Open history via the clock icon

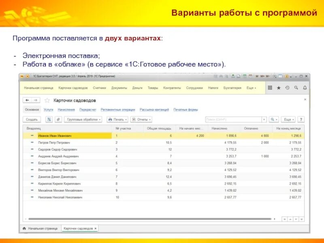pos(287,87)
